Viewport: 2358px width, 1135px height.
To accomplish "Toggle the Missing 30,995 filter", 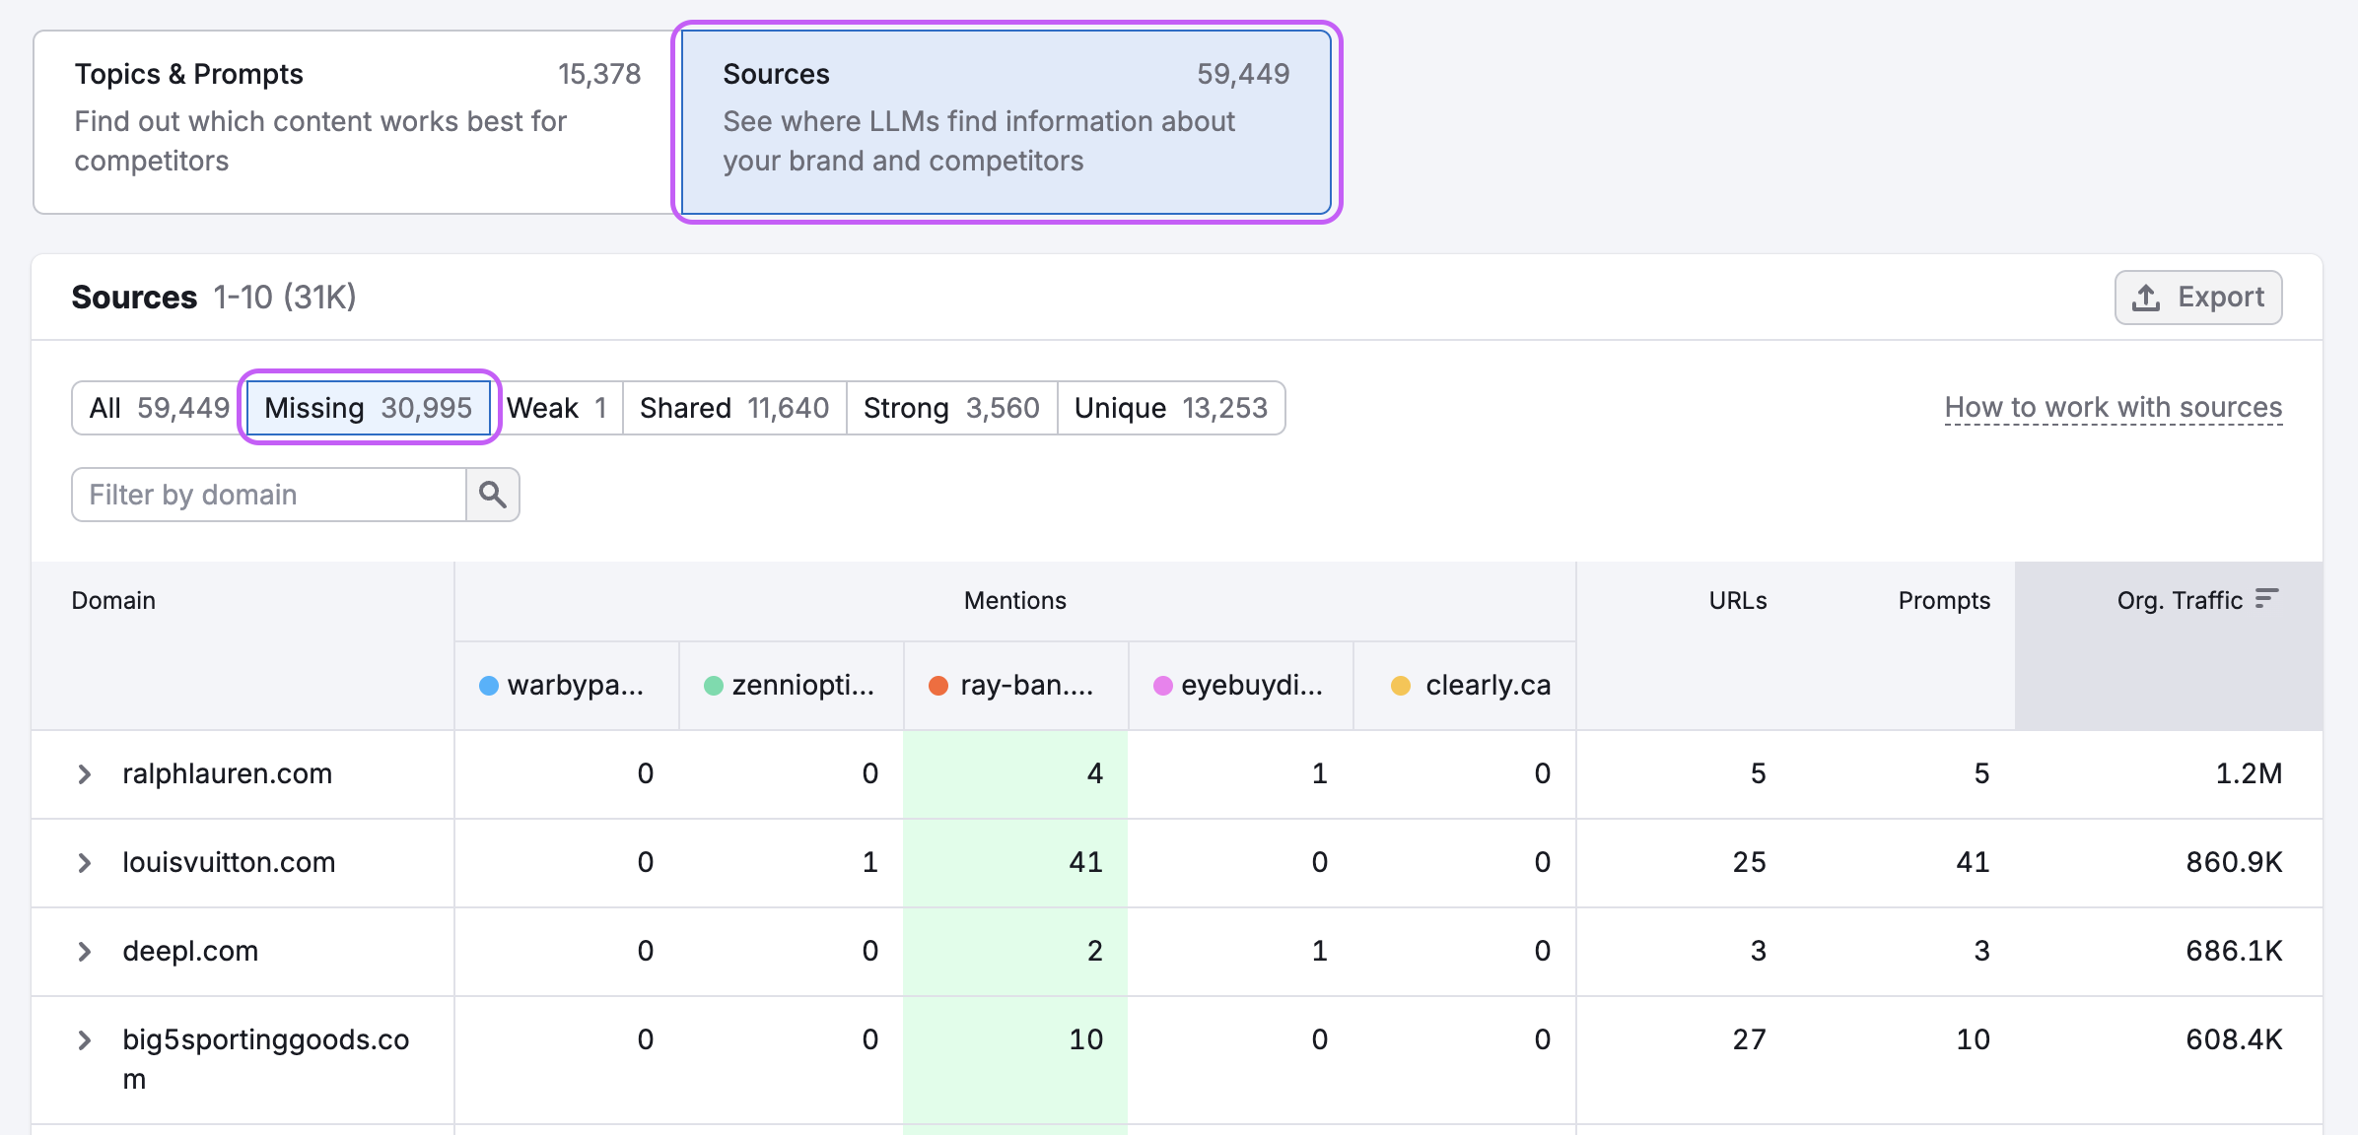I will point(369,407).
